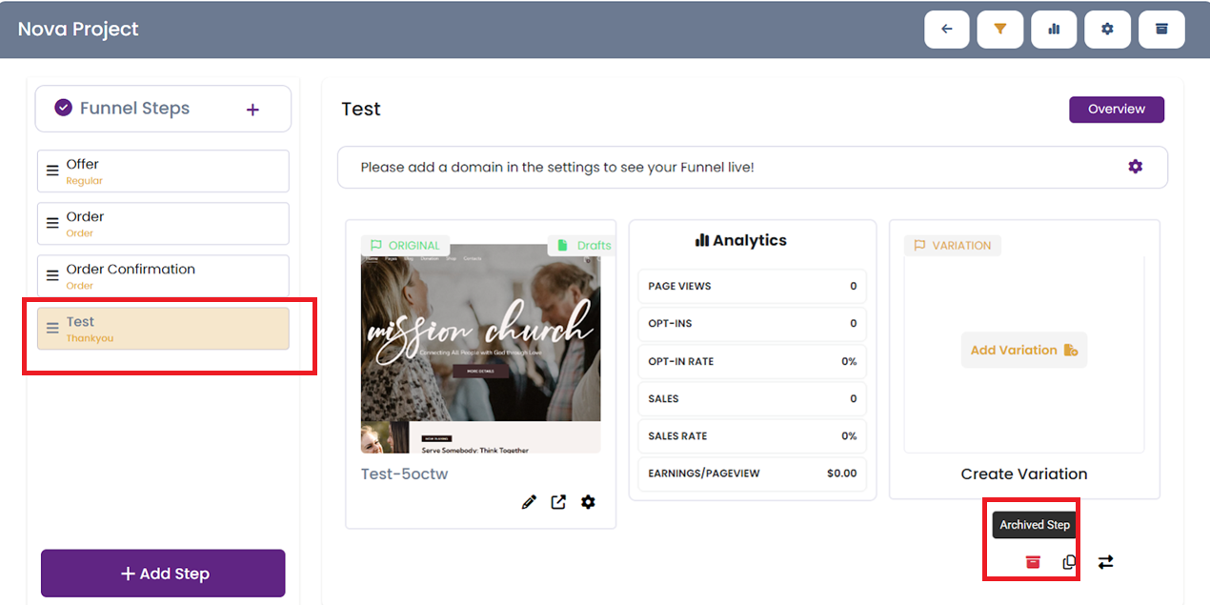The height and width of the screenshot is (605, 1210).
Task: Open the archive box icon in header
Action: pyautogui.click(x=1161, y=30)
